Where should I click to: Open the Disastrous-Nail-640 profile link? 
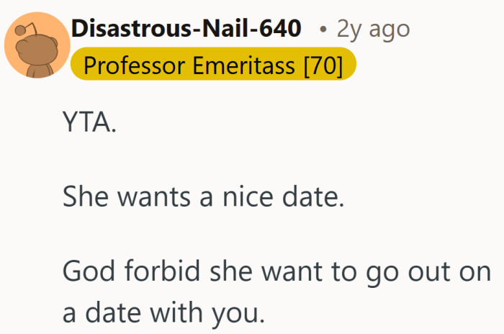click(186, 30)
